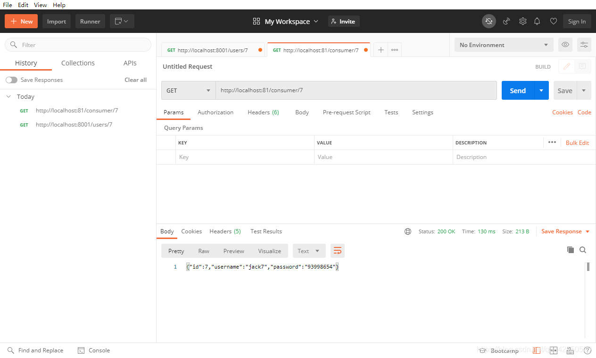The height and width of the screenshot is (358, 596).
Task: Click the Cookies link
Action: click(x=563, y=112)
